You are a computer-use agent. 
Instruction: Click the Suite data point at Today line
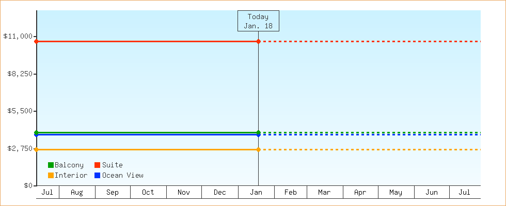(x=258, y=41)
